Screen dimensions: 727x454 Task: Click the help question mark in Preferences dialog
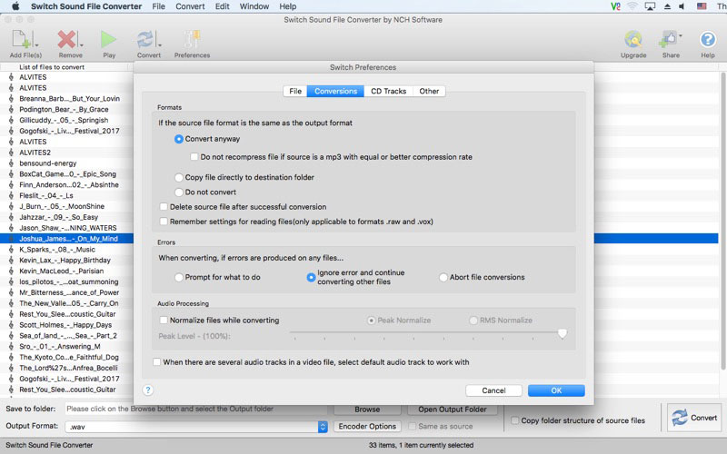tap(148, 390)
